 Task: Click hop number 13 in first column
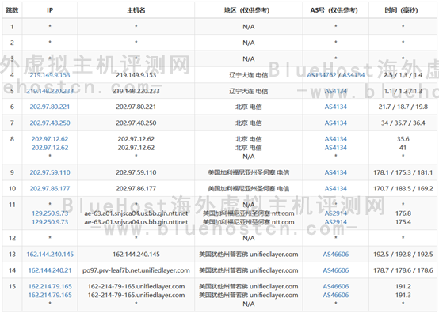tap(12, 254)
